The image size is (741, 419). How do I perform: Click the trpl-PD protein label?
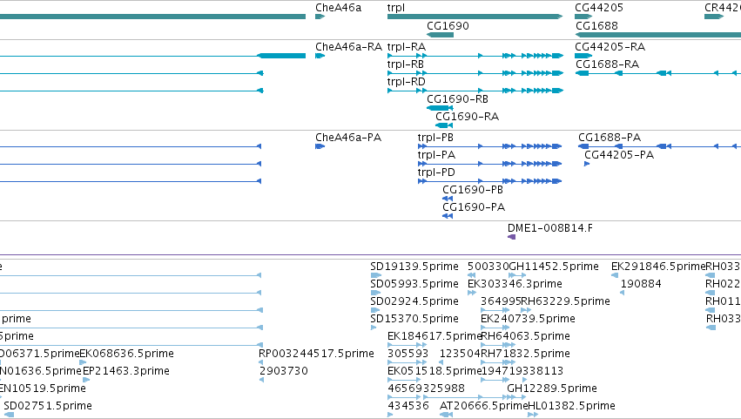[x=436, y=172]
